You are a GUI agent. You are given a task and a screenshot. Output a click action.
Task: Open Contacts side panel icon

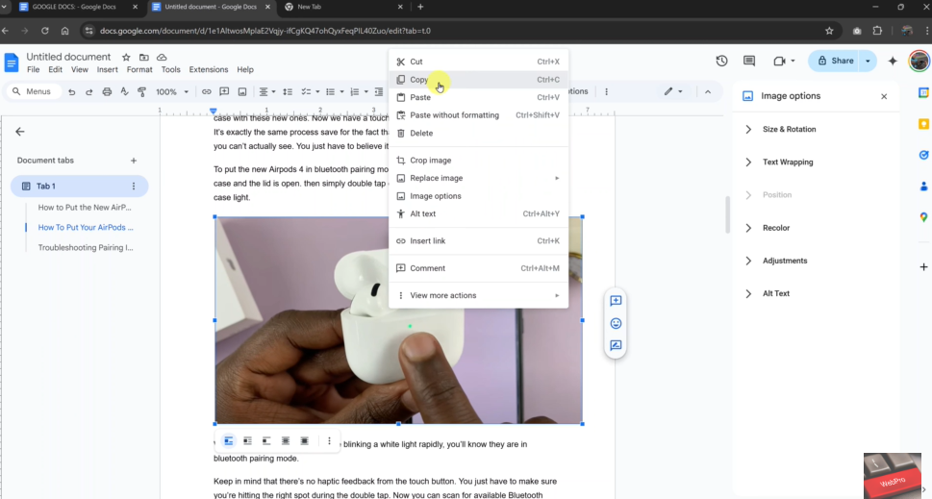[x=923, y=186]
